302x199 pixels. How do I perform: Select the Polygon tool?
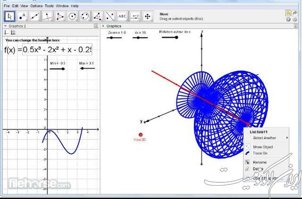point(60,16)
